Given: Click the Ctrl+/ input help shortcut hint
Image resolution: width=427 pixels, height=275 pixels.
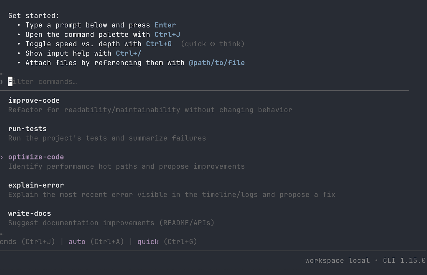Looking at the screenshot, I should (128, 53).
